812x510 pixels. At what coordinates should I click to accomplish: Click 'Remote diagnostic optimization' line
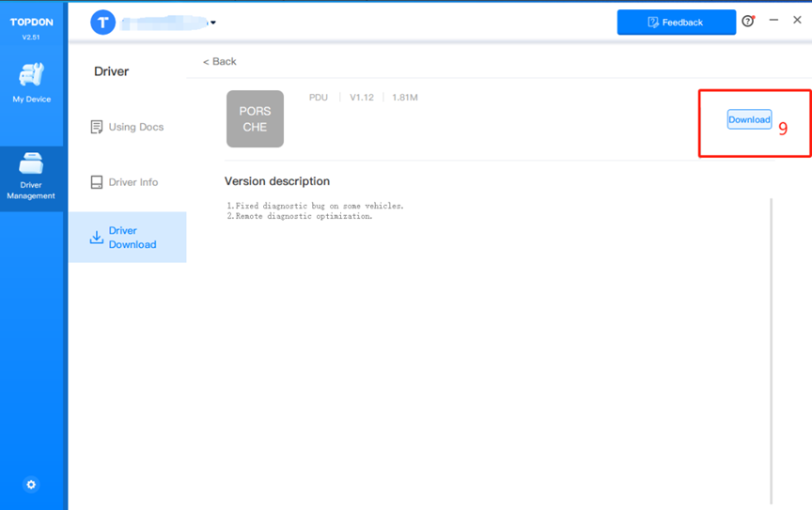click(299, 216)
